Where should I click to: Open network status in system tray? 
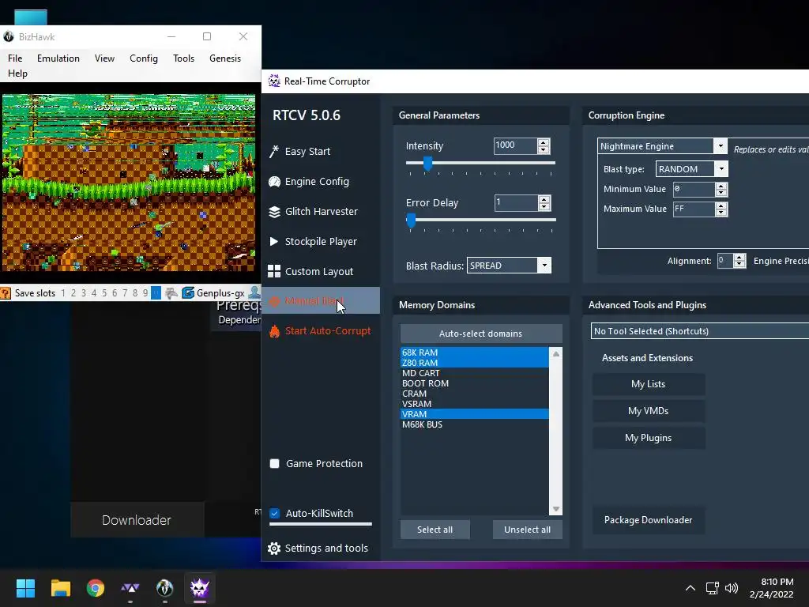[x=713, y=588]
